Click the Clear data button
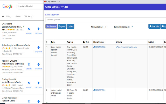The width and height of the screenshot is (166, 104). [154, 26]
